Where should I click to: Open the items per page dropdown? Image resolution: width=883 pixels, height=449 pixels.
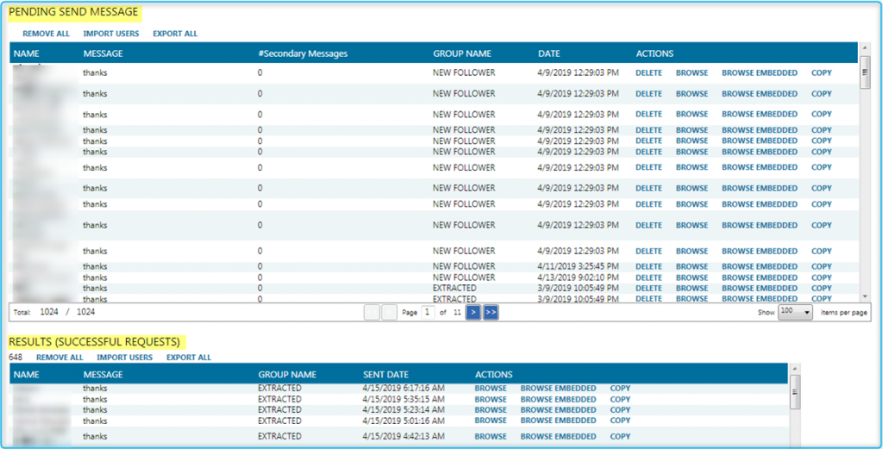[795, 313]
